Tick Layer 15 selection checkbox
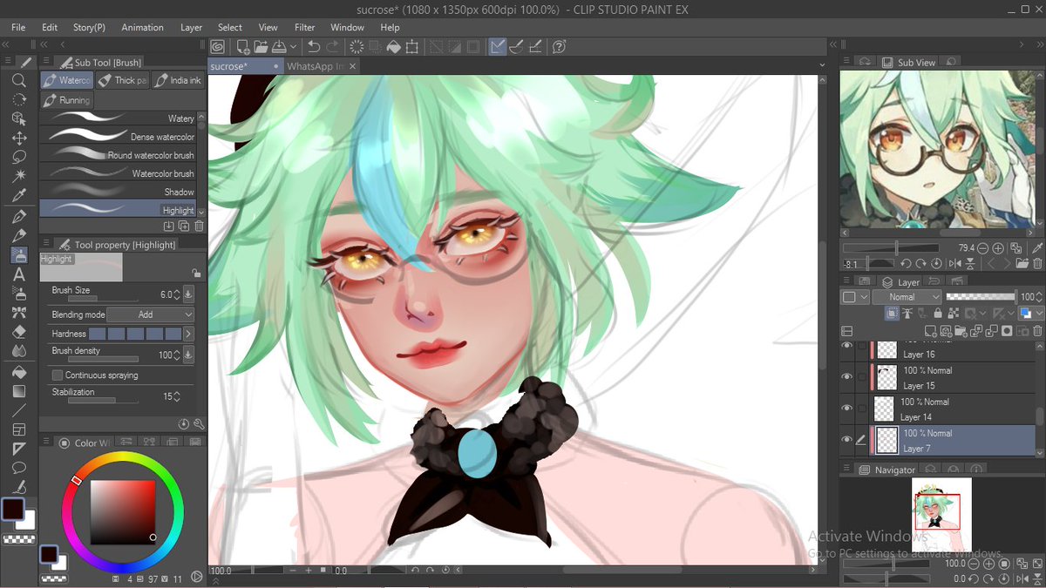Viewport: 1046px width, 588px height. [862, 377]
